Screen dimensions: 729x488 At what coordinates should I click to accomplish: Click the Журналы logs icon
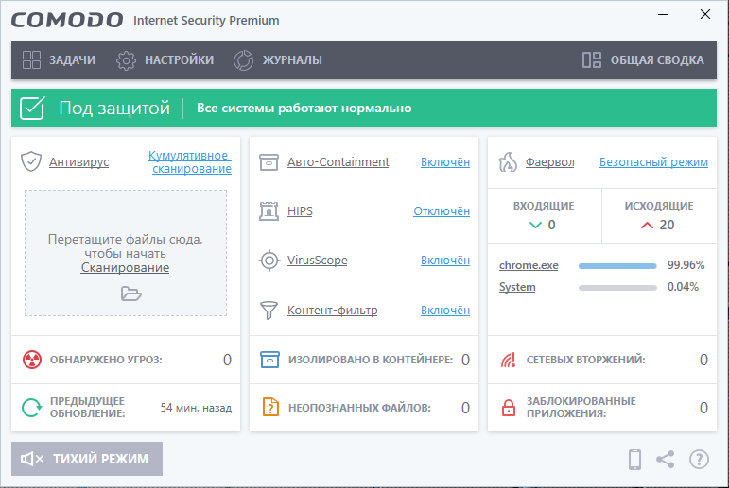point(243,60)
